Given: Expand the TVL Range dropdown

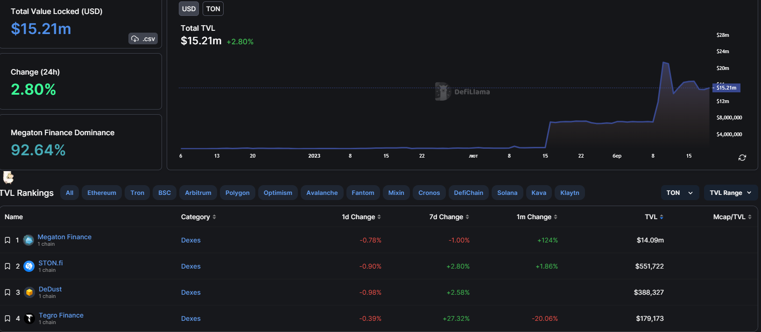Looking at the screenshot, I should click(730, 193).
